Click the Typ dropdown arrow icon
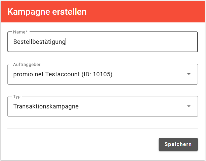Screen dimensions: 206x161 coord(189,106)
